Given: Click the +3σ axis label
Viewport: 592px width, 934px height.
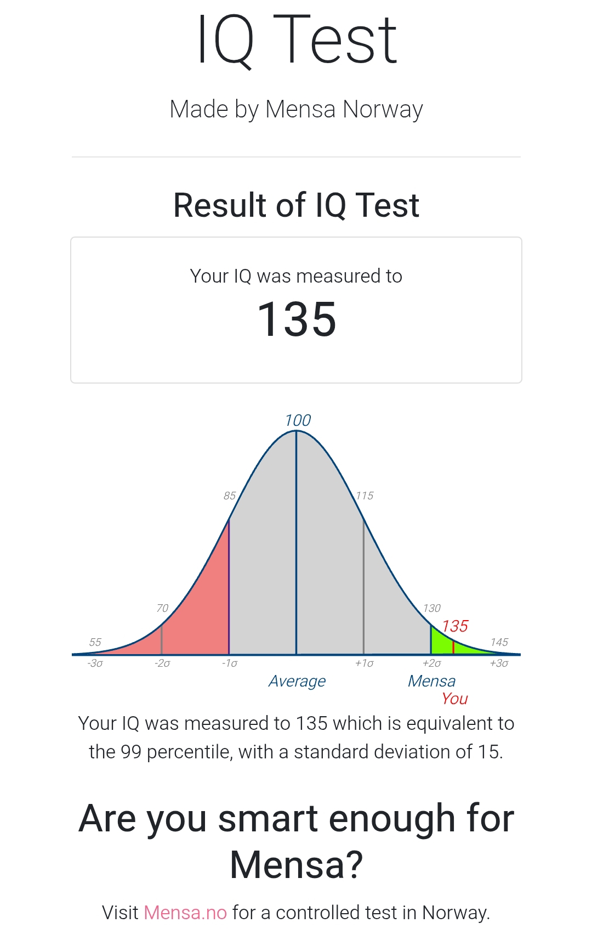Looking at the screenshot, I should 499,663.
